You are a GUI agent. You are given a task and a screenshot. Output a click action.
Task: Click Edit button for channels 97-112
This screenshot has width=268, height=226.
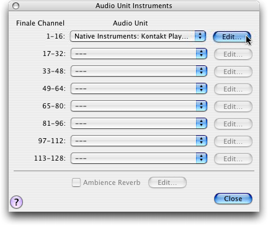233,141
